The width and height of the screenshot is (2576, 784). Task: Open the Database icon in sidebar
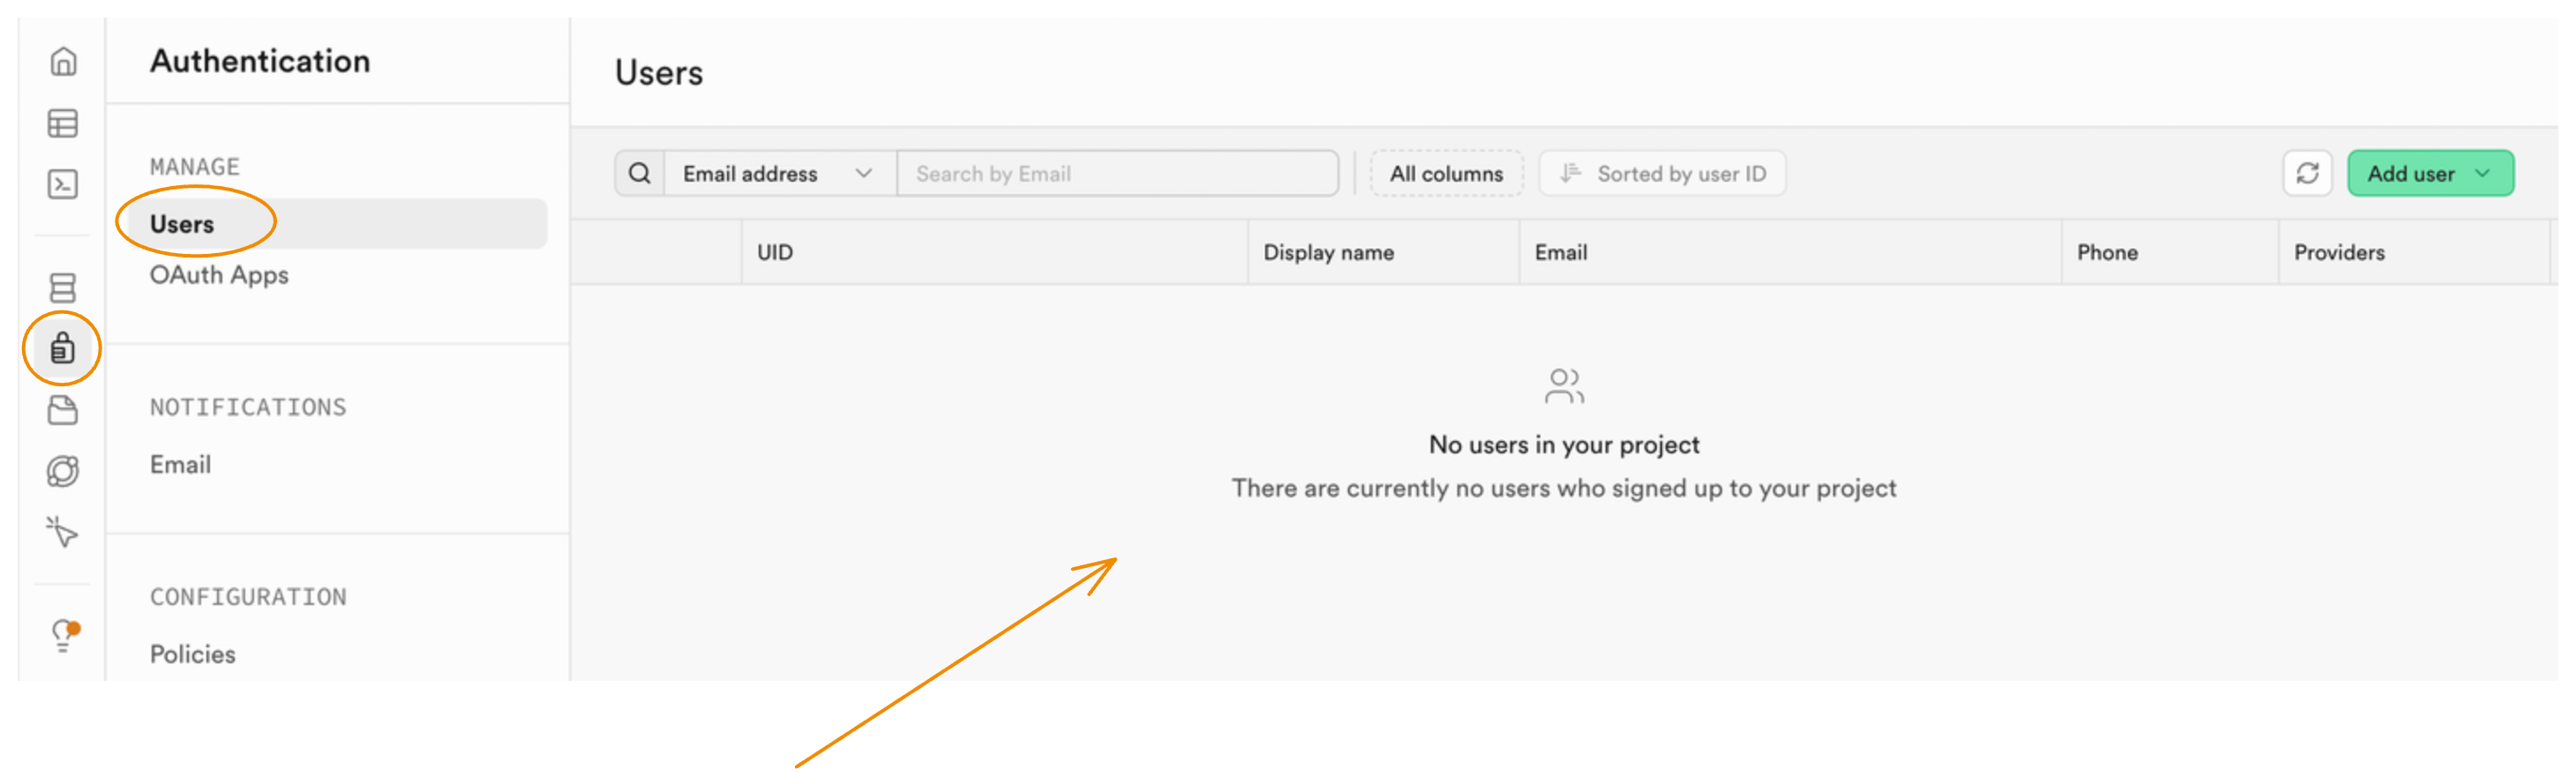(63, 288)
